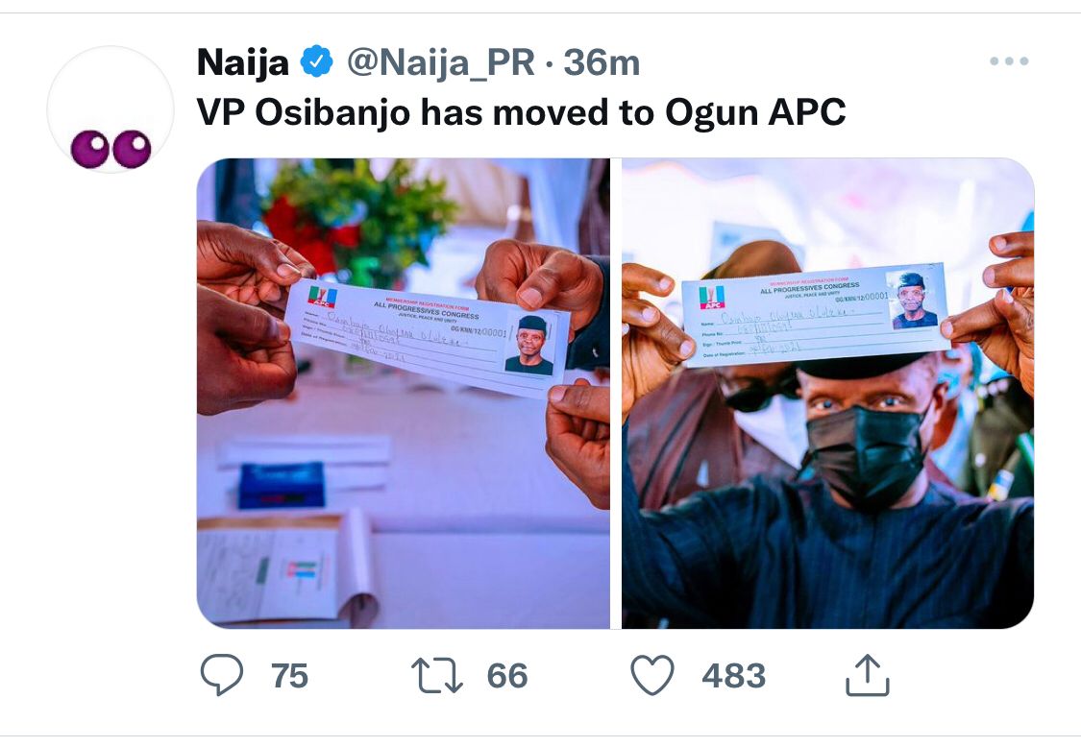Click the like count 483
Viewport: 1081px width, 747px height.
point(733,676)
